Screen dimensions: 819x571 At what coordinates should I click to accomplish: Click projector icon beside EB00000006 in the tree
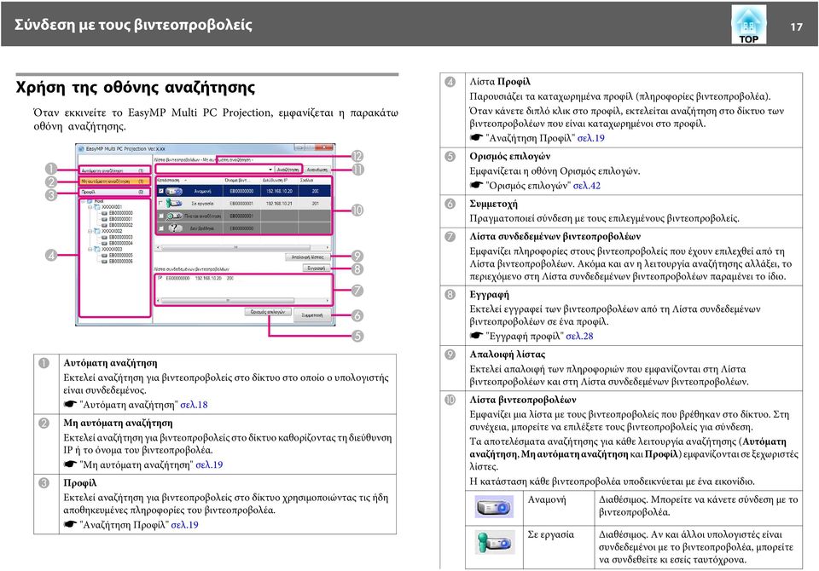[x=104, y=262]
